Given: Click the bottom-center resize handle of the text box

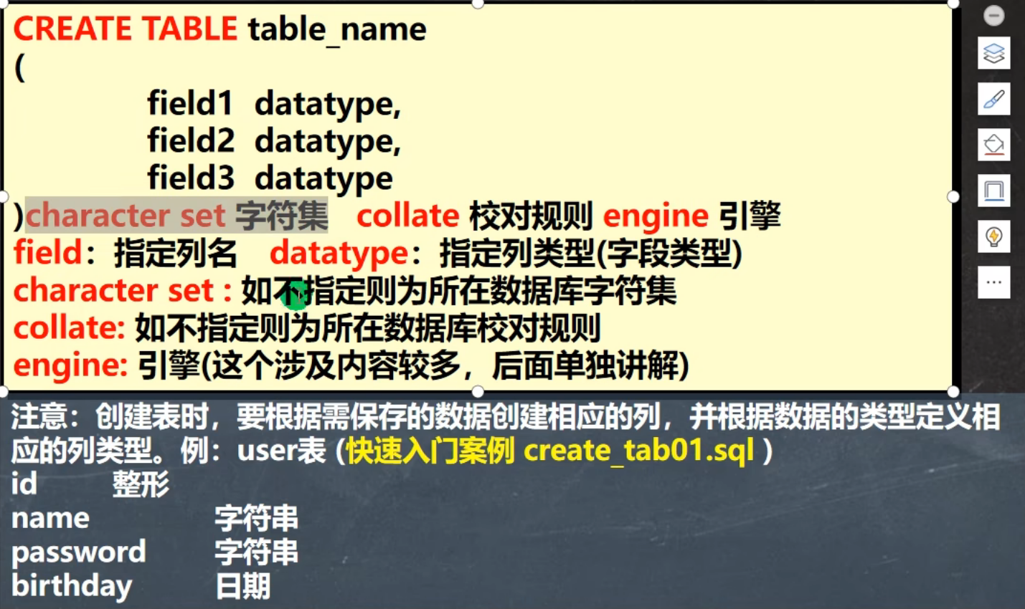Looking at the screenshot, I should [478, 391].
